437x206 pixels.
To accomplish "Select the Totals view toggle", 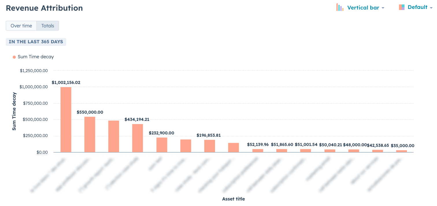I will pyautogui.click(x=48, y=26).
